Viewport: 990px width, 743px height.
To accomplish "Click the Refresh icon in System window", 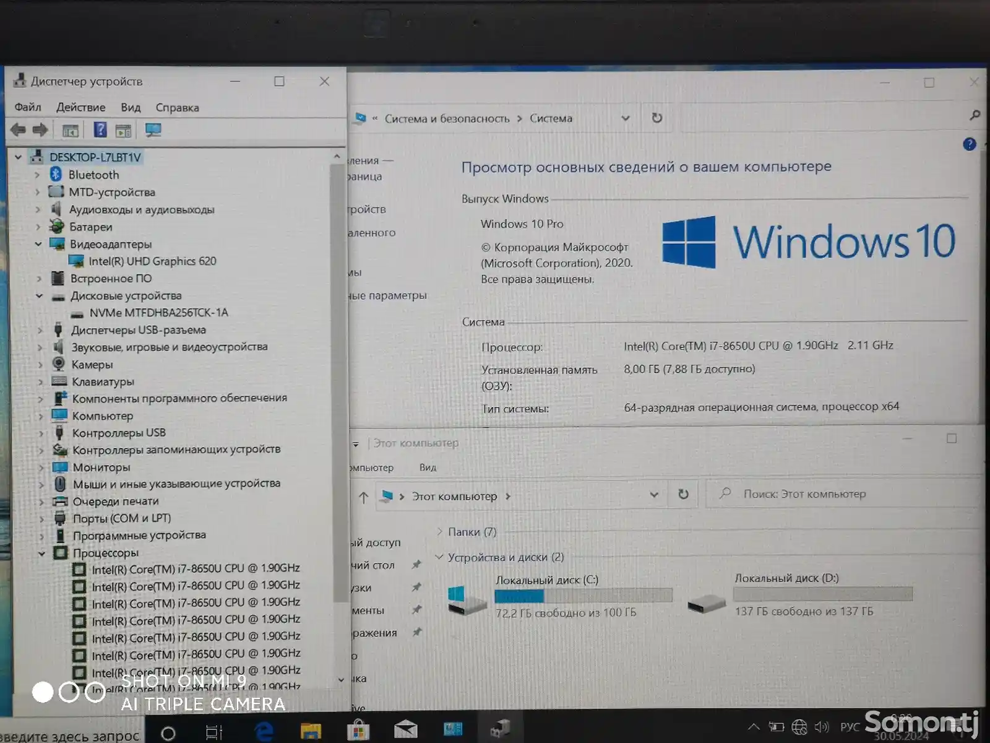I will point(657,118).
